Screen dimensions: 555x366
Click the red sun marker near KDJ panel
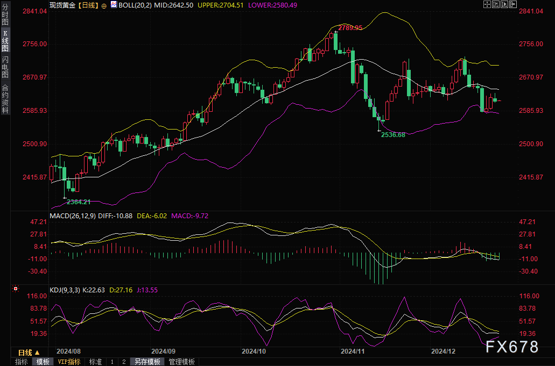(16, 289)
